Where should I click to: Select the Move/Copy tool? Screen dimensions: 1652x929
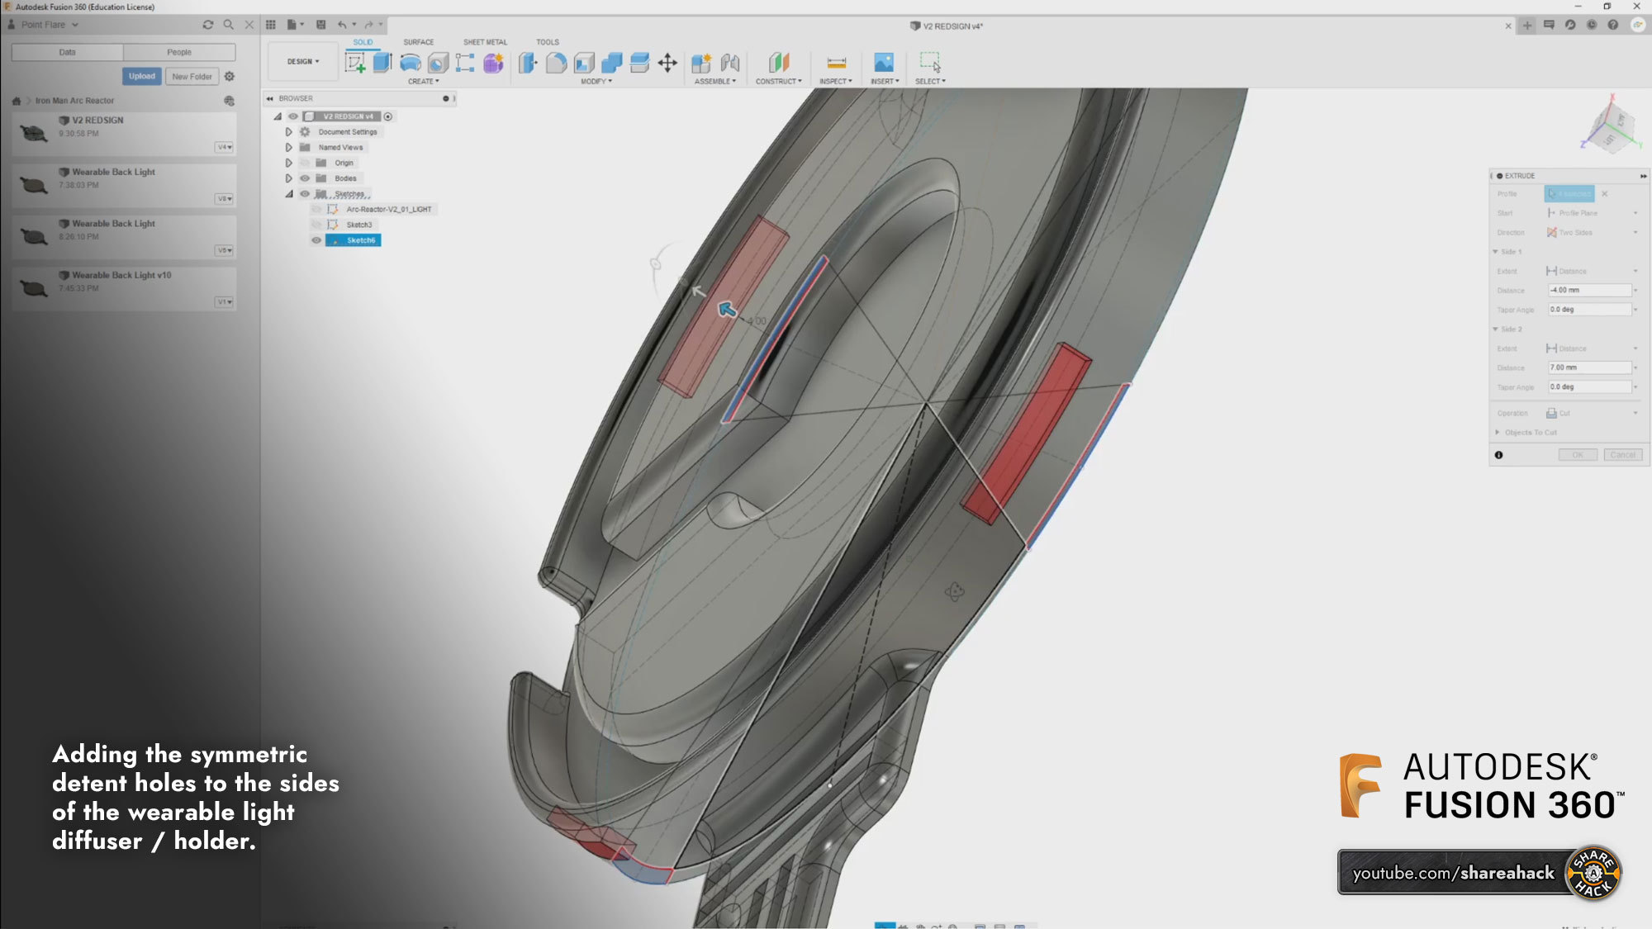coord(667,63)
